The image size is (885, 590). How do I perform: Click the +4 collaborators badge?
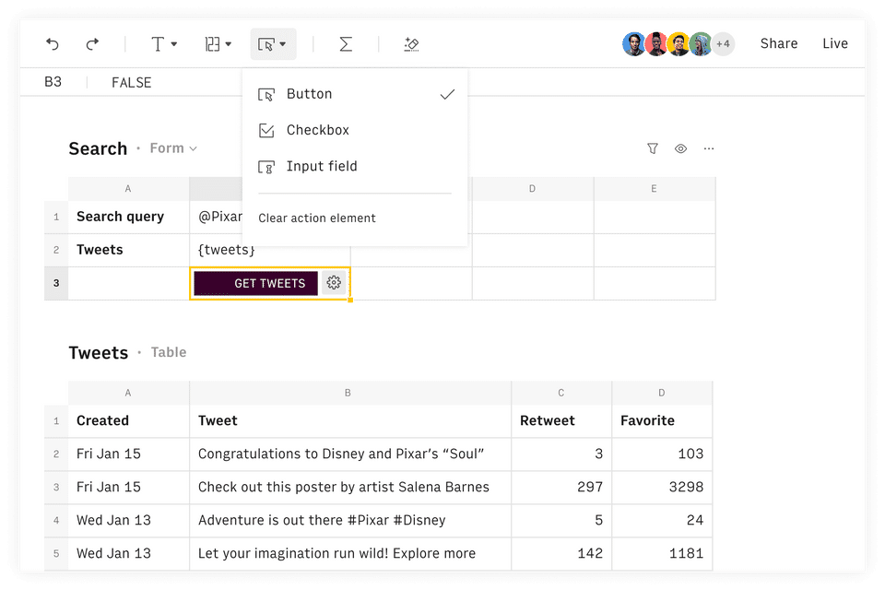coord(723,43)
